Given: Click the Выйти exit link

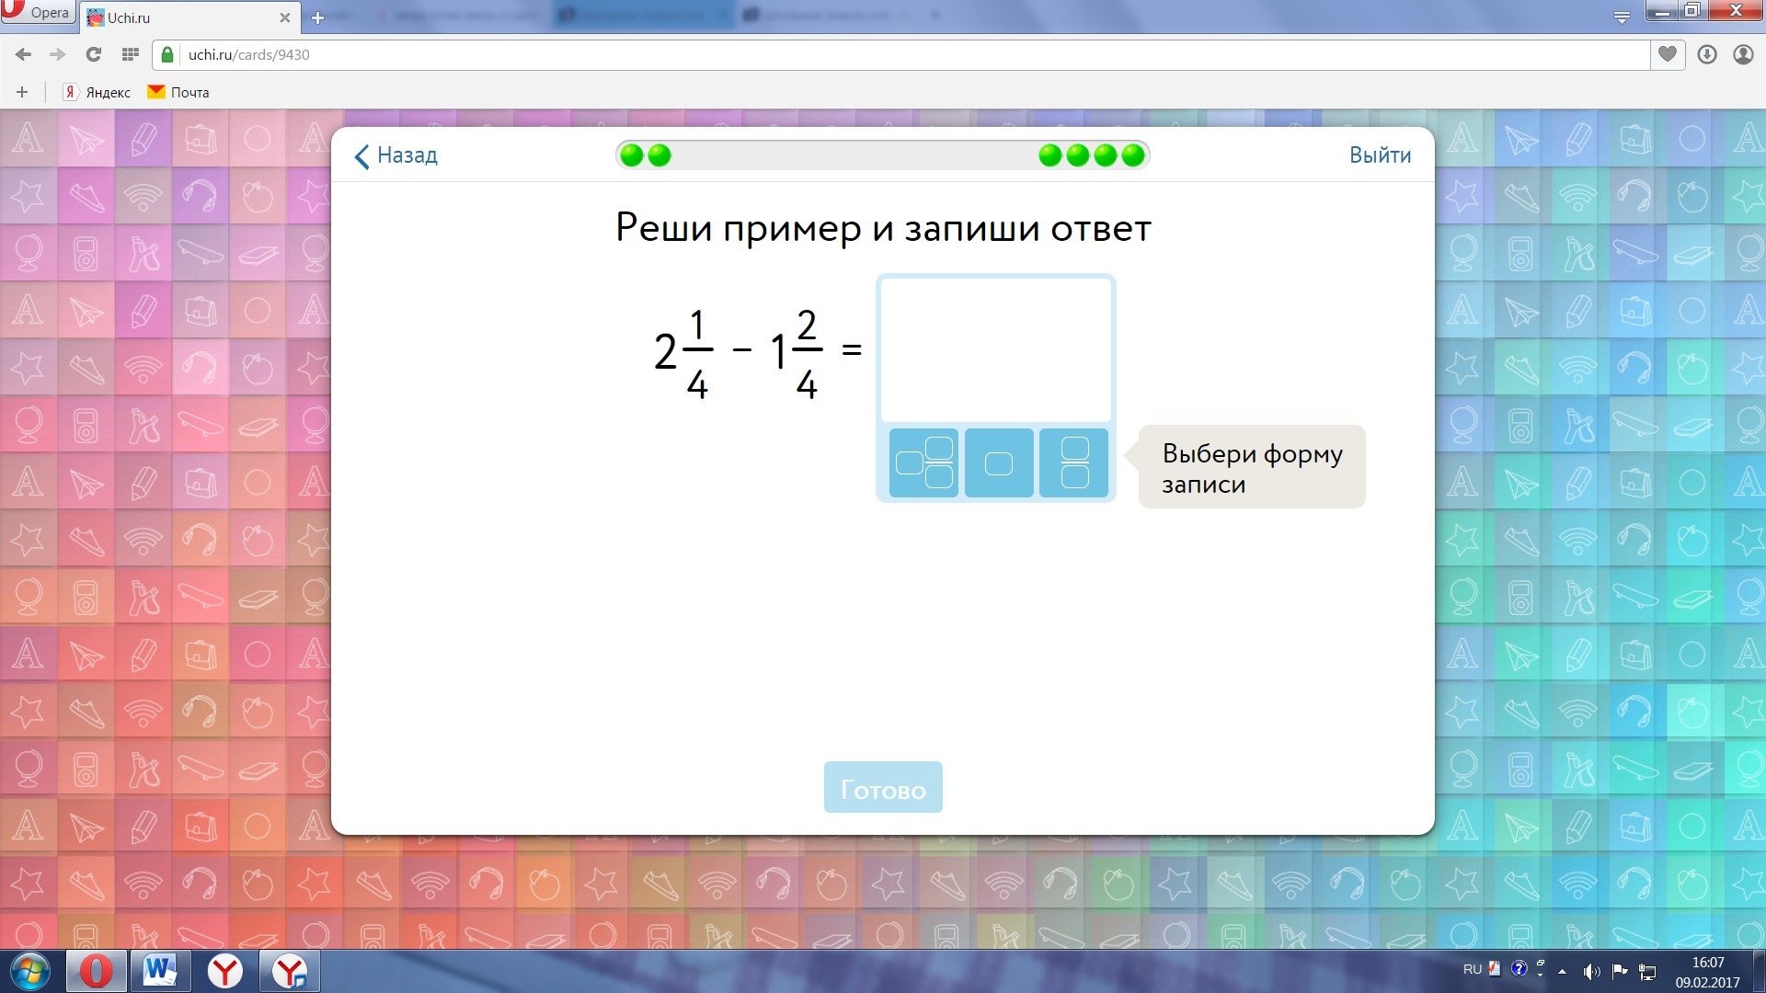Looking at the screenshot, I should (1379, 155).
